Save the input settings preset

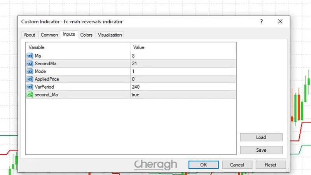coord(261,150)
